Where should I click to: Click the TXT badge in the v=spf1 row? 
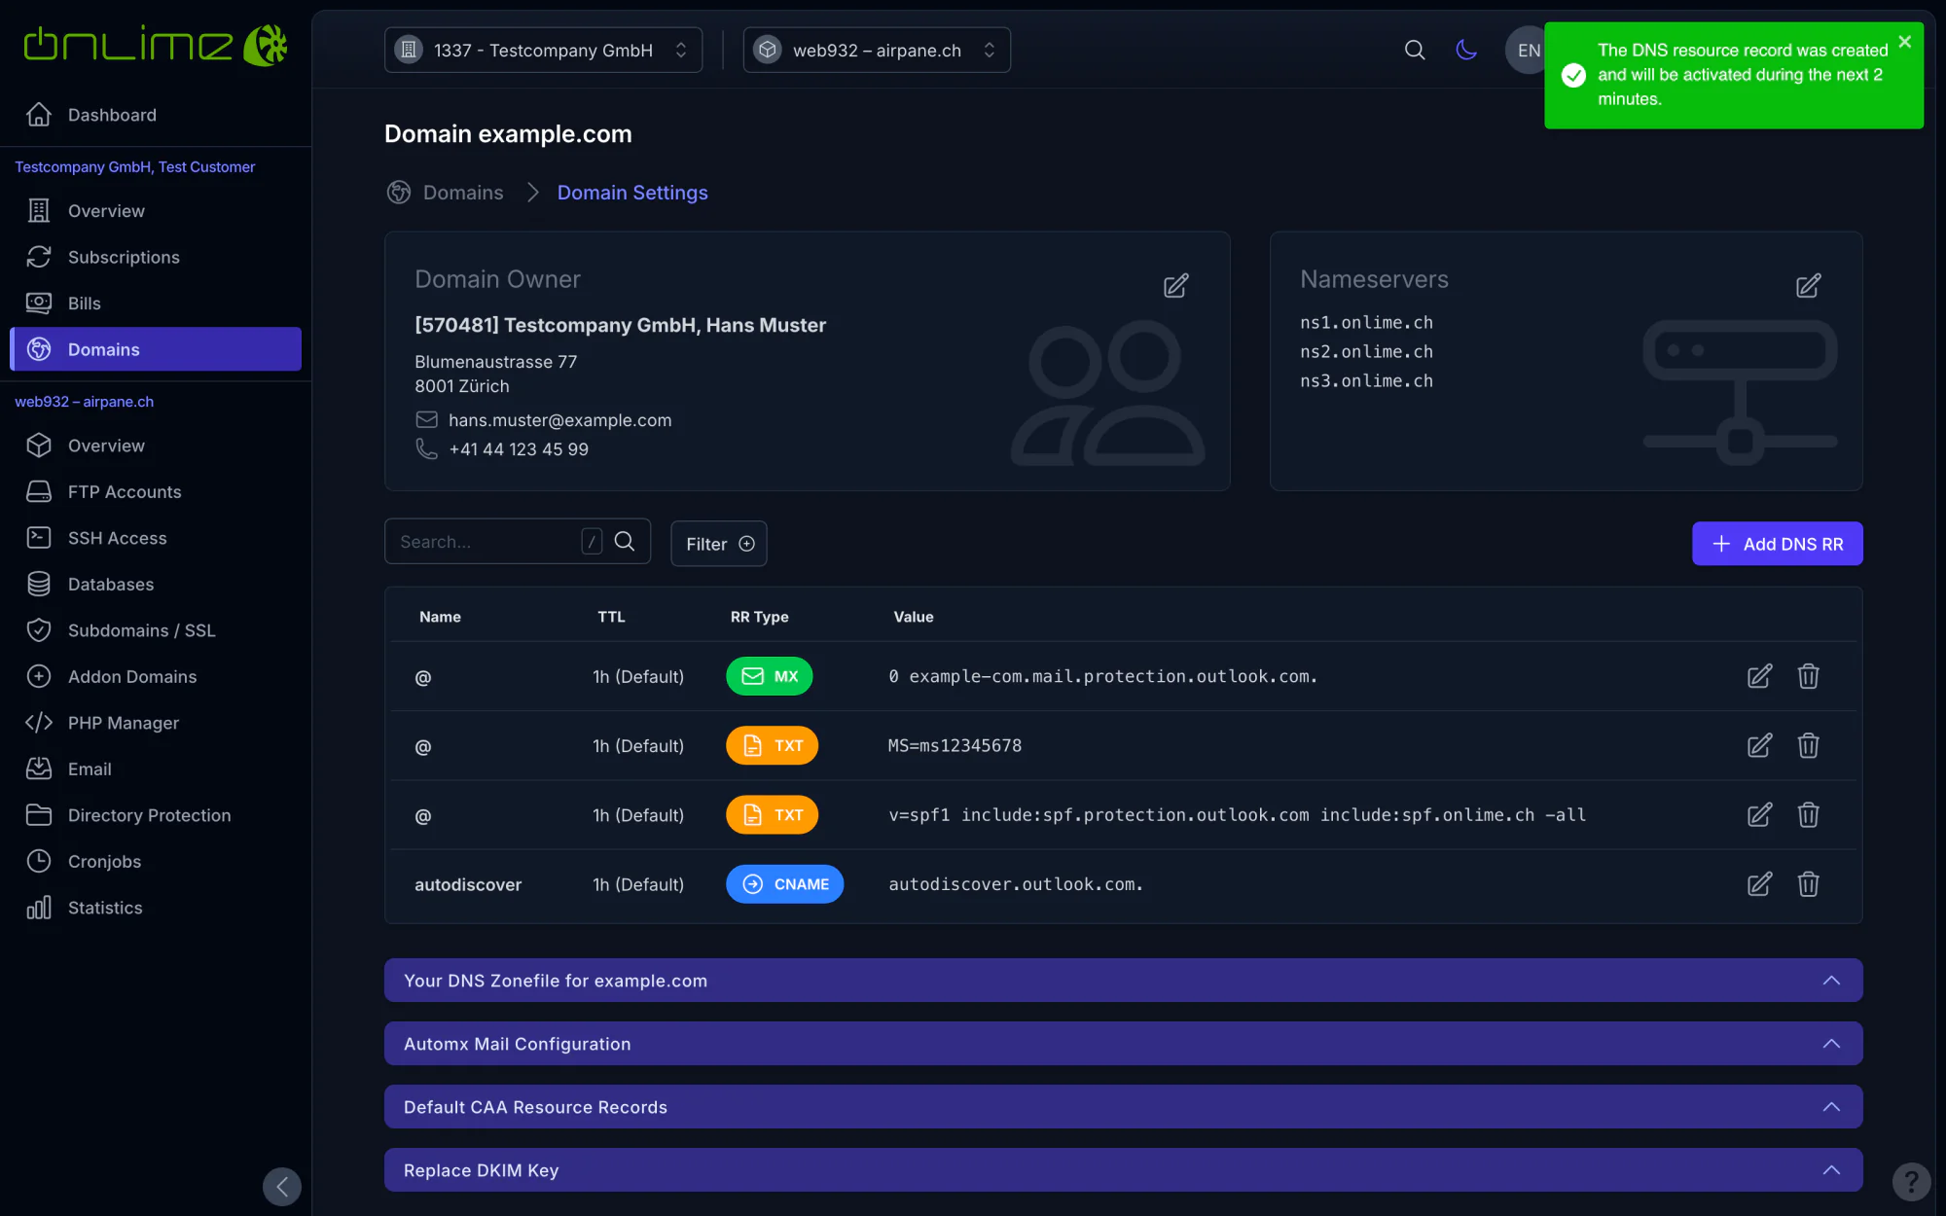tap(772, 815)
